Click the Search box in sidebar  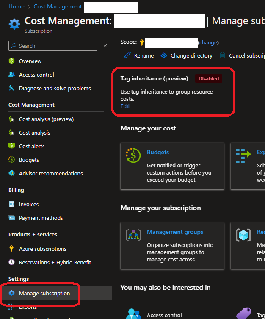53,46
